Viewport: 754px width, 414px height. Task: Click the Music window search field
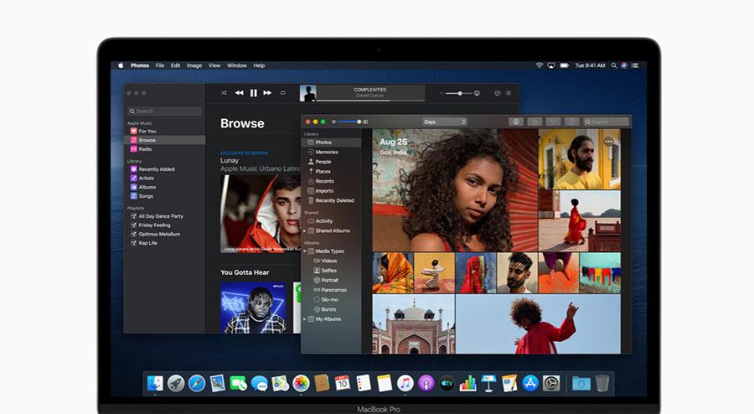point(164,111)
